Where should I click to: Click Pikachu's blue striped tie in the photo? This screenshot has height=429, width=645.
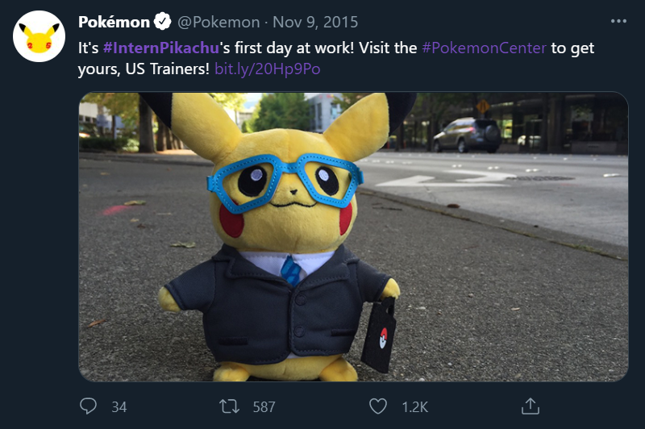pos(291,270)
